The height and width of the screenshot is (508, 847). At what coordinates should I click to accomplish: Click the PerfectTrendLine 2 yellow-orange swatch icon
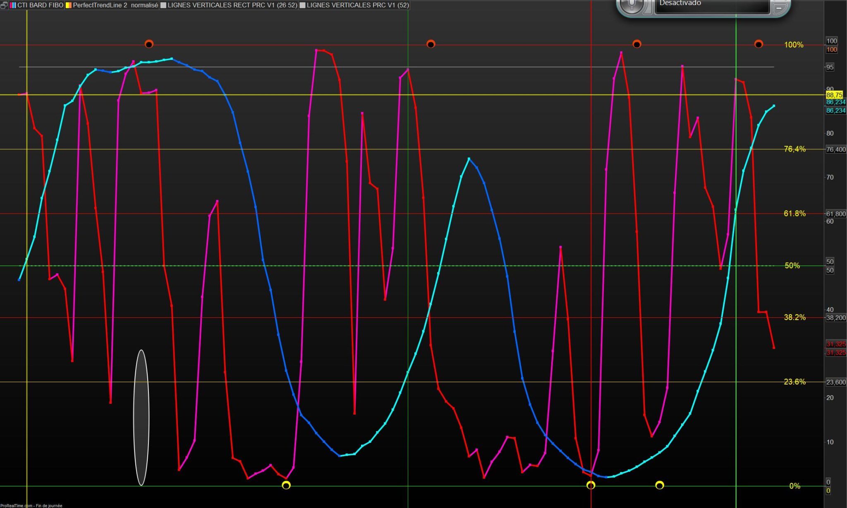click(69, 5)
